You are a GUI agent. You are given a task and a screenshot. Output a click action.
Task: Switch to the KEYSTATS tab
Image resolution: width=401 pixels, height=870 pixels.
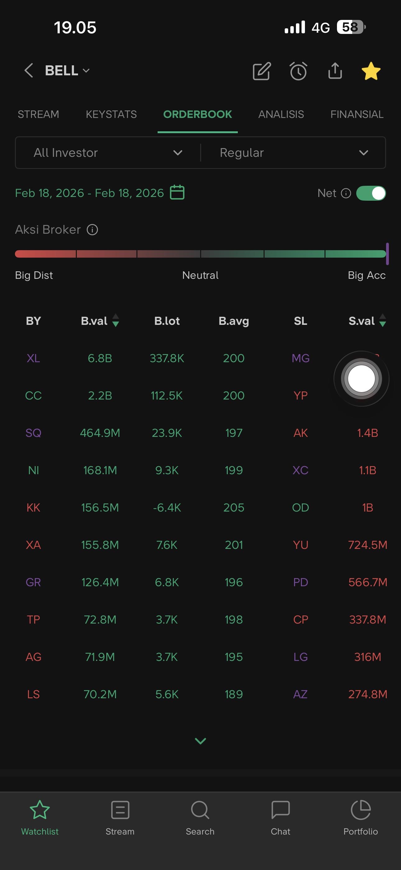111,115
